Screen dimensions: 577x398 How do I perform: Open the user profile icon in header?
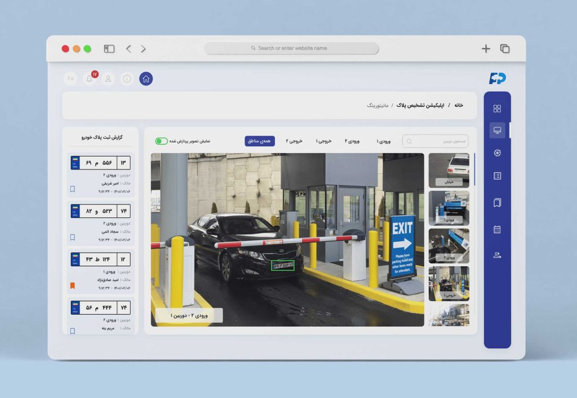pos(108,79)
